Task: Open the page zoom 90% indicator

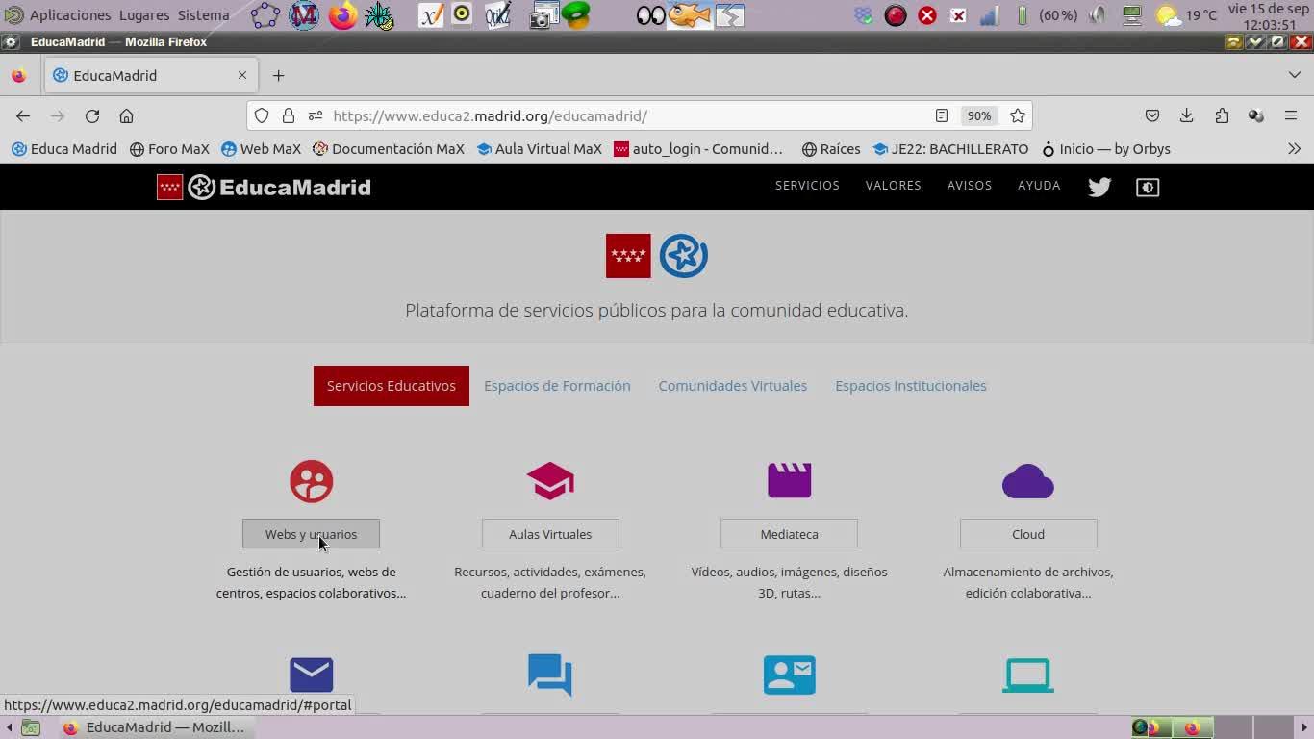Action: pyautogui.click(x=979, y=115)
